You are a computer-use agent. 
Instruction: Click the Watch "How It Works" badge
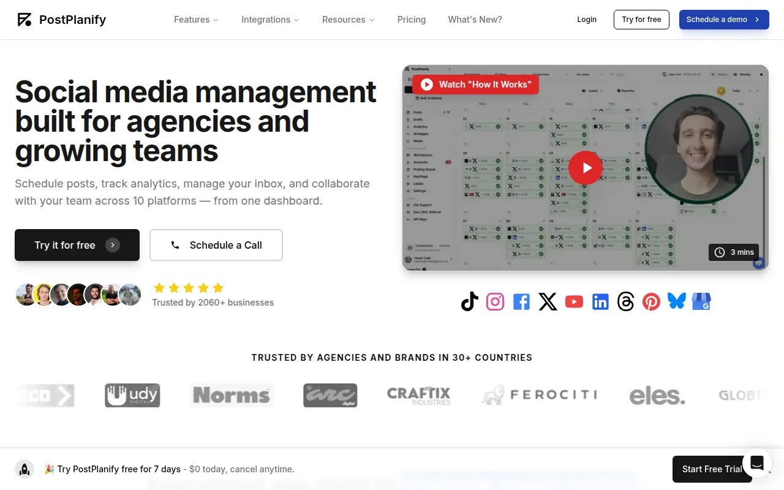[475, 84]
